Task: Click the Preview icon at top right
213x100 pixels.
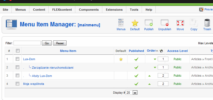Action: coord(201,9)
